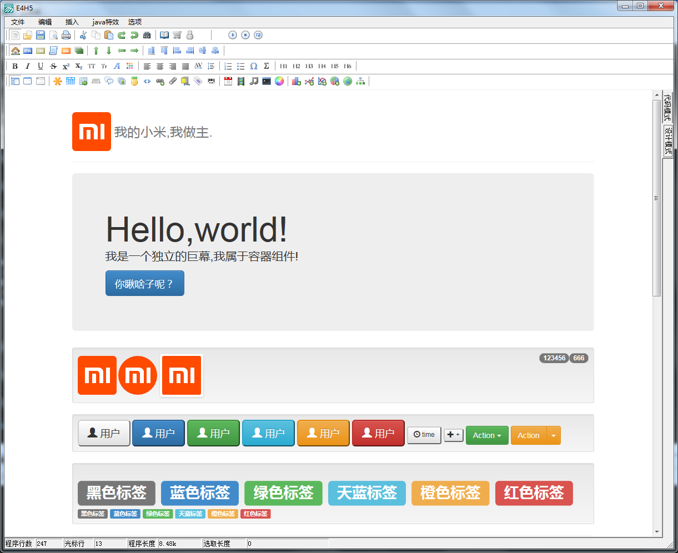The width and height of the screenshot is (678, 553).
Task: Switch to 设计模式 side tab
Action: pos(668,141)
